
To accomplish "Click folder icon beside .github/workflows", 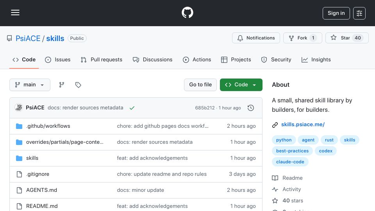I will [x=19, y=126].
